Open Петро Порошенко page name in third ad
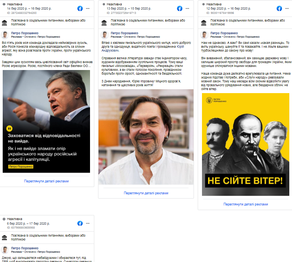Image resolution: width=292 pixels, height=262 pixels. (x=224, y=33)
